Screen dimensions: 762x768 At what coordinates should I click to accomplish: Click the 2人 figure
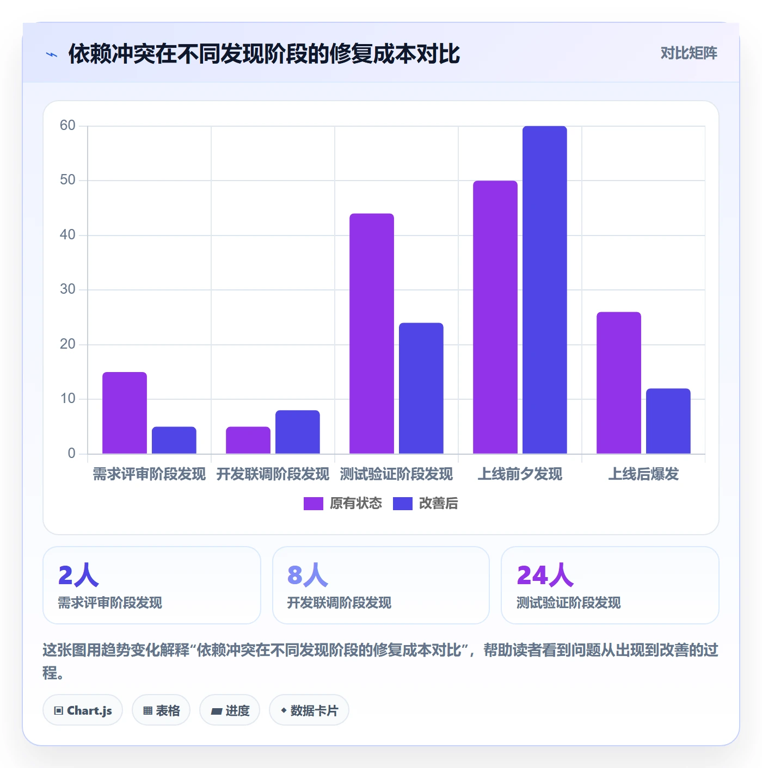click(x=78, y=575)
